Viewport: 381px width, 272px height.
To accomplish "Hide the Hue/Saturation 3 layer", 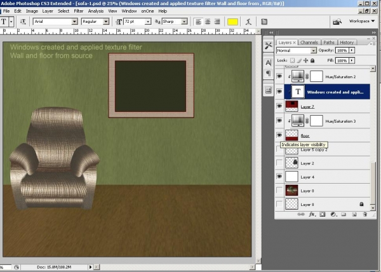I will tap(279, 121).
